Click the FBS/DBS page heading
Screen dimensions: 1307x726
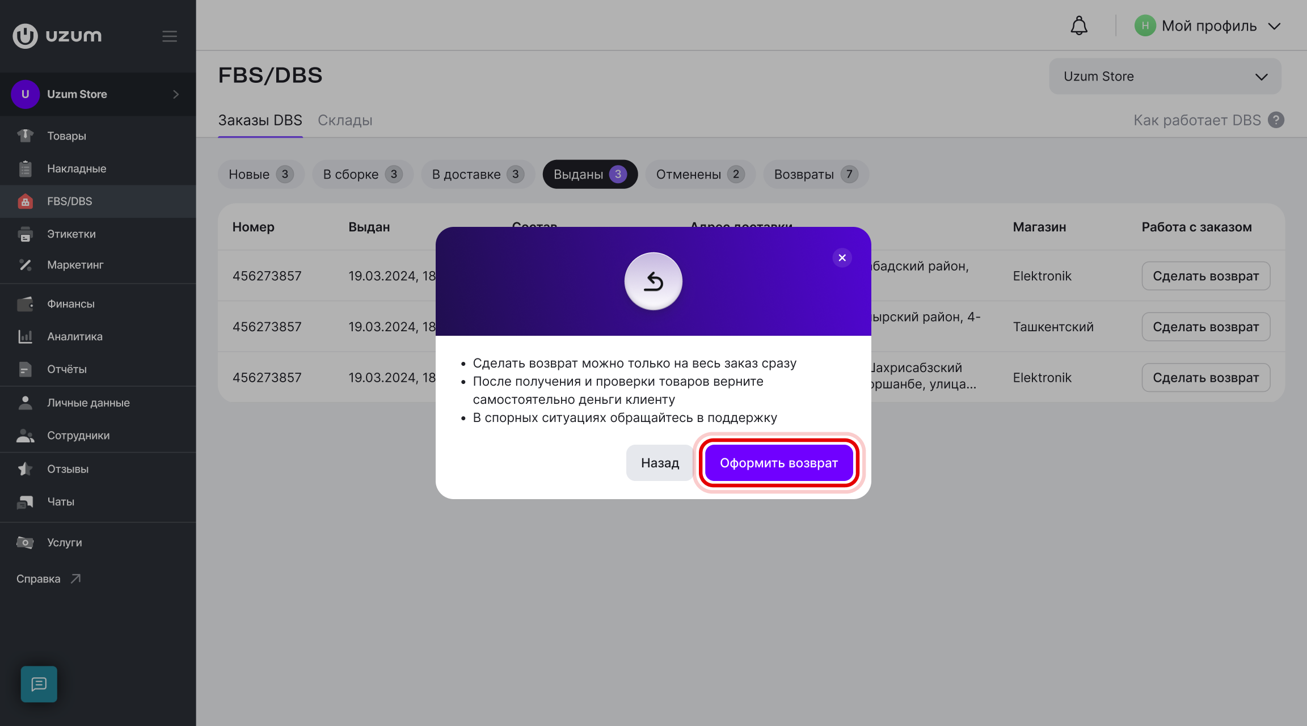coord(271,75)
